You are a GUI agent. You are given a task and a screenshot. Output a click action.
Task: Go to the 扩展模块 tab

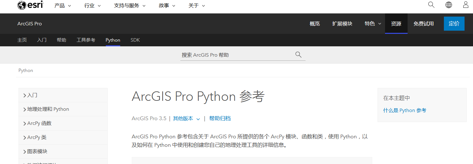(342, 23)
